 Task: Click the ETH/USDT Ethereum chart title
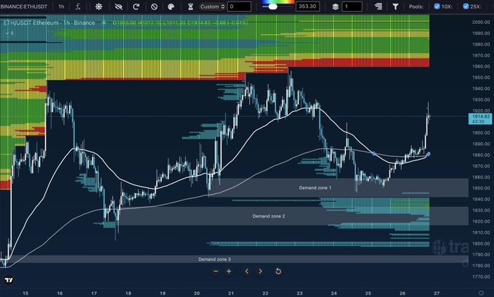click(49, 23)
